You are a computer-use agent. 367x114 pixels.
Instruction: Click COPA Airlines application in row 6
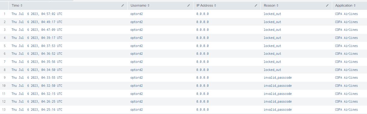(347, 54)
